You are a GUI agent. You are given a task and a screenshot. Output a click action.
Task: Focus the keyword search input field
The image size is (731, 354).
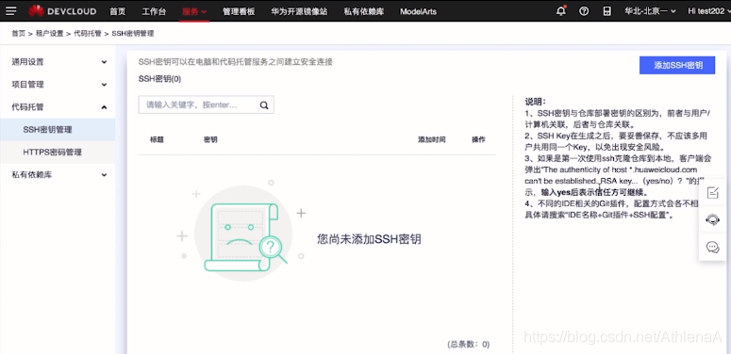click(206, 105)
